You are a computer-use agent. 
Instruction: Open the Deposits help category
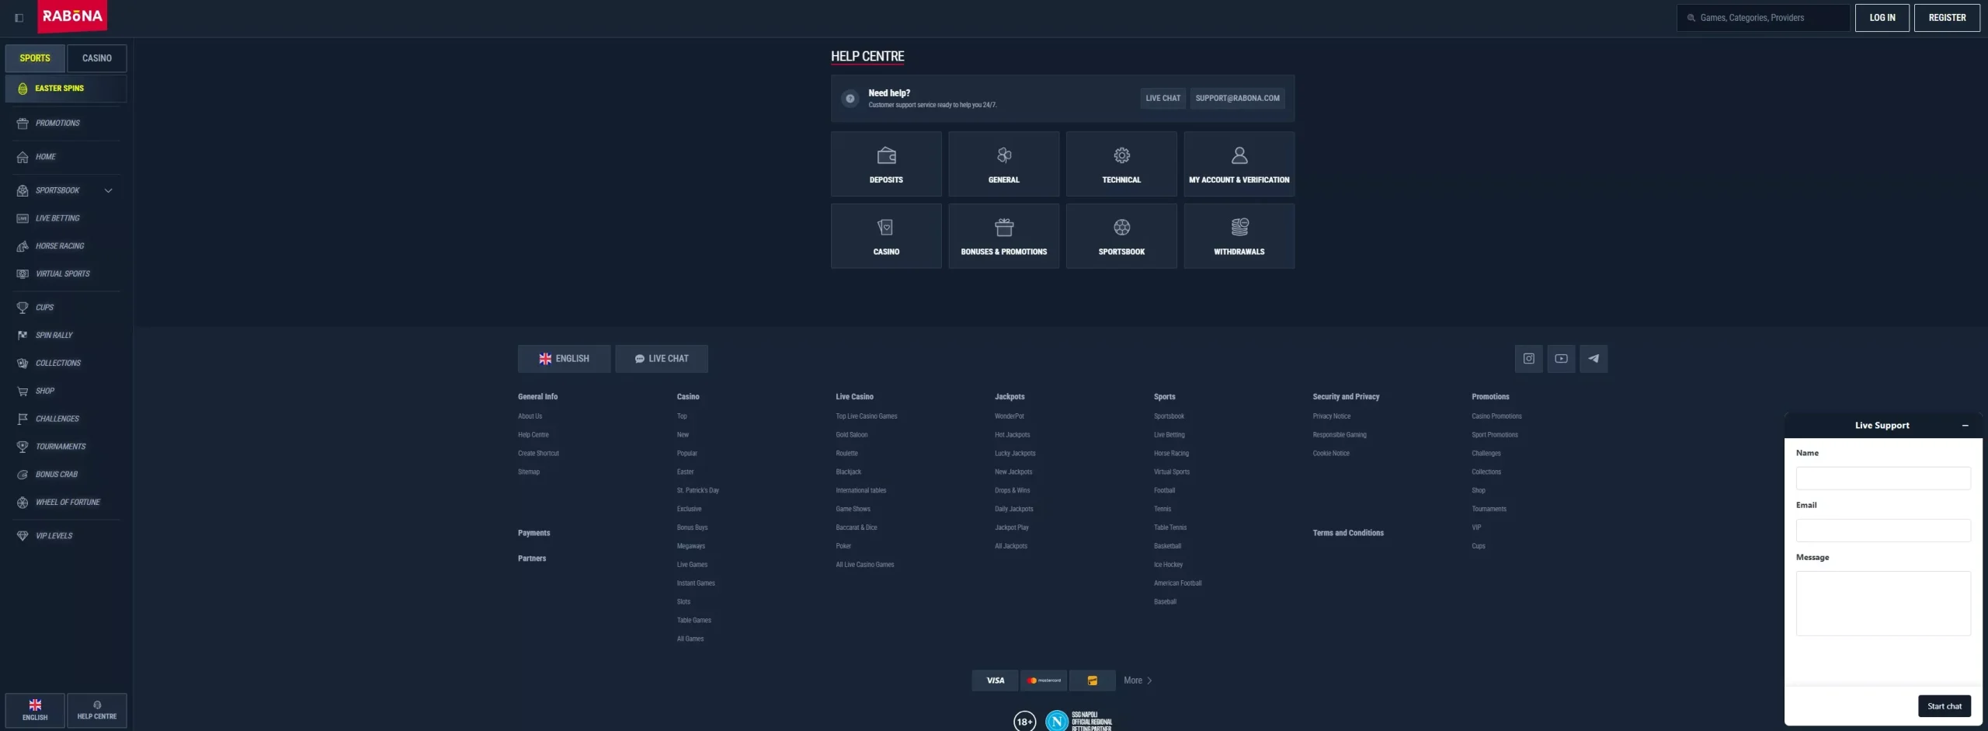click(x=886, y=164)
